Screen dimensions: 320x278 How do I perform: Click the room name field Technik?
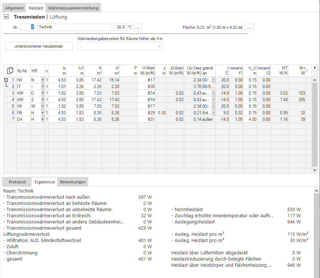74,27
